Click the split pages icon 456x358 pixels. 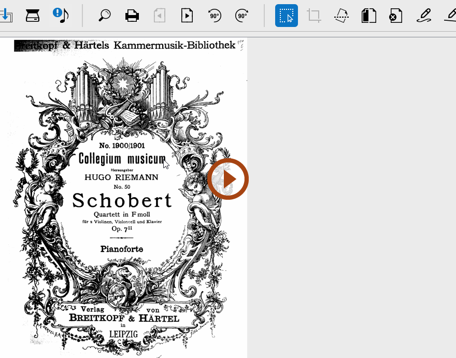tap(368, 16)
